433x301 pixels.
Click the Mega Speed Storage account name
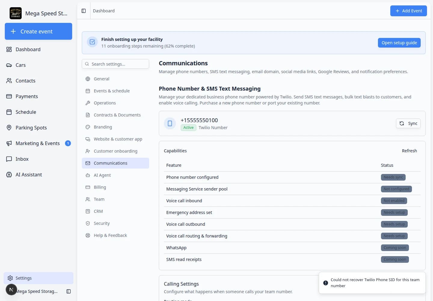pos(37,291)
